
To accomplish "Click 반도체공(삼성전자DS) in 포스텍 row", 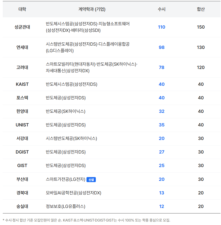I will [x=66, y=98].
